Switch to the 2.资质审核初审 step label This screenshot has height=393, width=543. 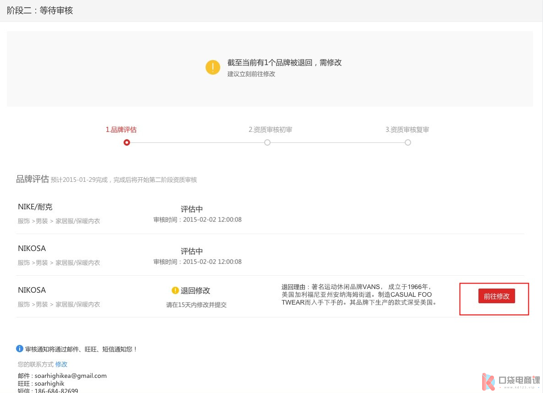[270, 130]
